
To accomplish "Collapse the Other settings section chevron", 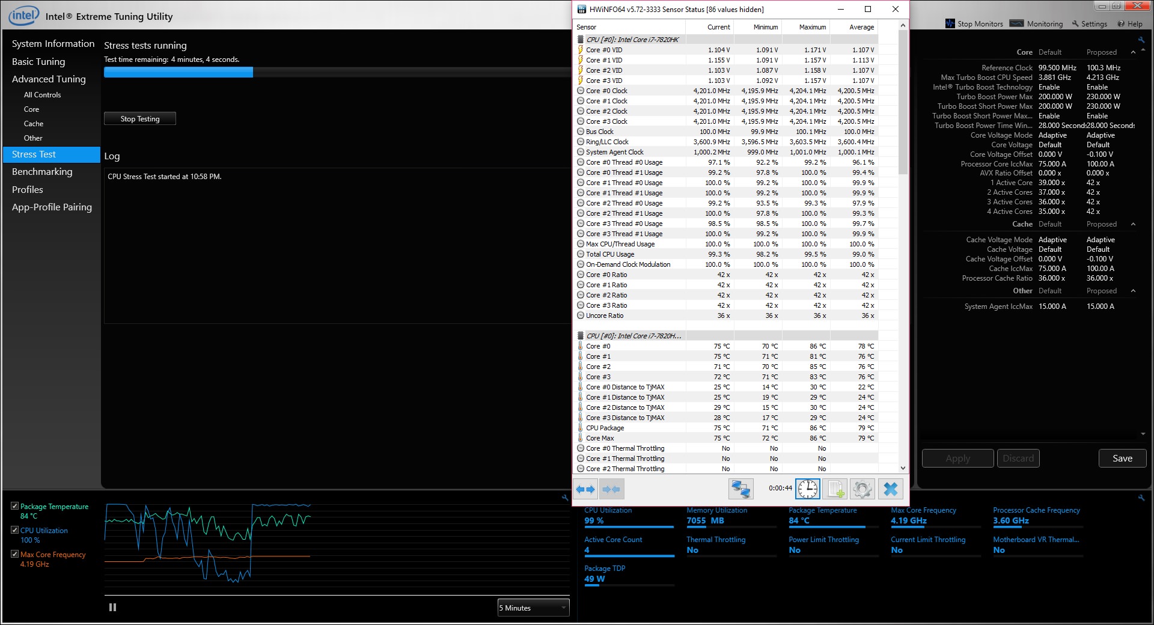I will [1133, 291].
